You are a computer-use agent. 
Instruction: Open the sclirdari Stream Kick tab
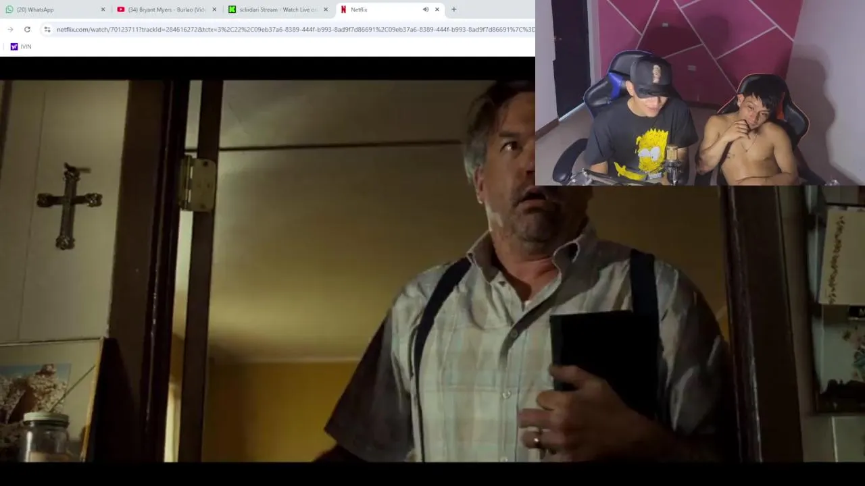pos(277,9)
